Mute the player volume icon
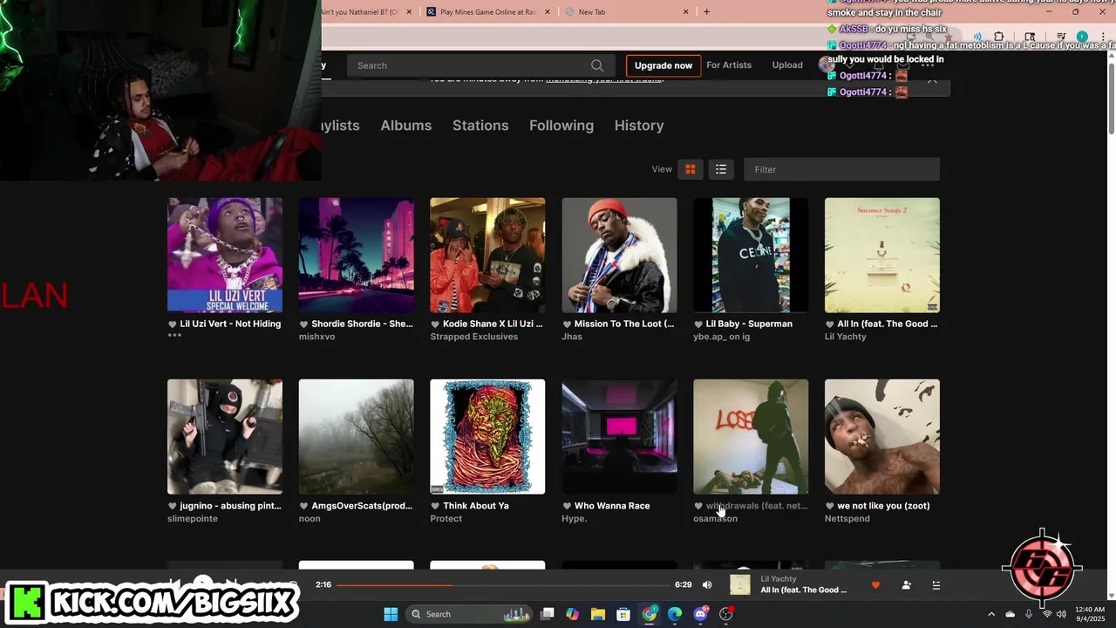 click(707, 584)
